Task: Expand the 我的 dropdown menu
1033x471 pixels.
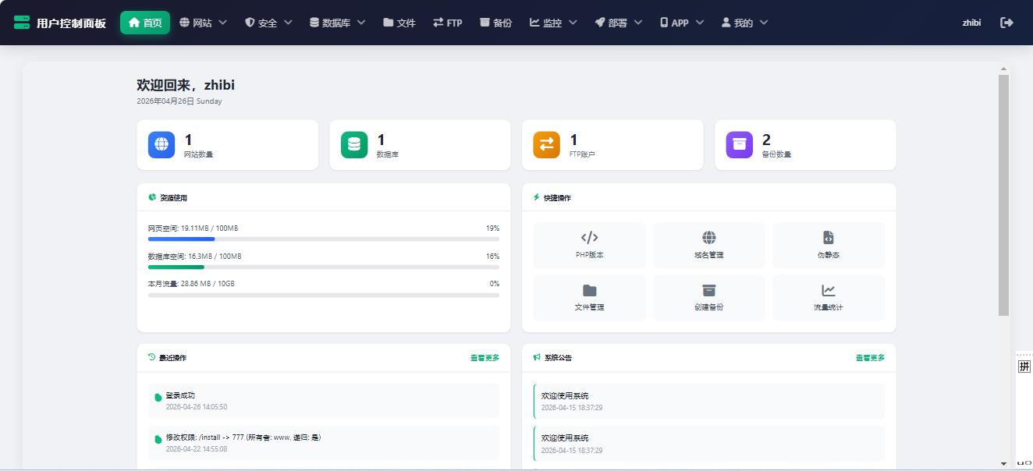Action: pyautogui.click(x=744, y=23)
